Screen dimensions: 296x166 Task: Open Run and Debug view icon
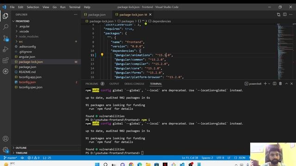pyautogui.click(x=6, y=49)
